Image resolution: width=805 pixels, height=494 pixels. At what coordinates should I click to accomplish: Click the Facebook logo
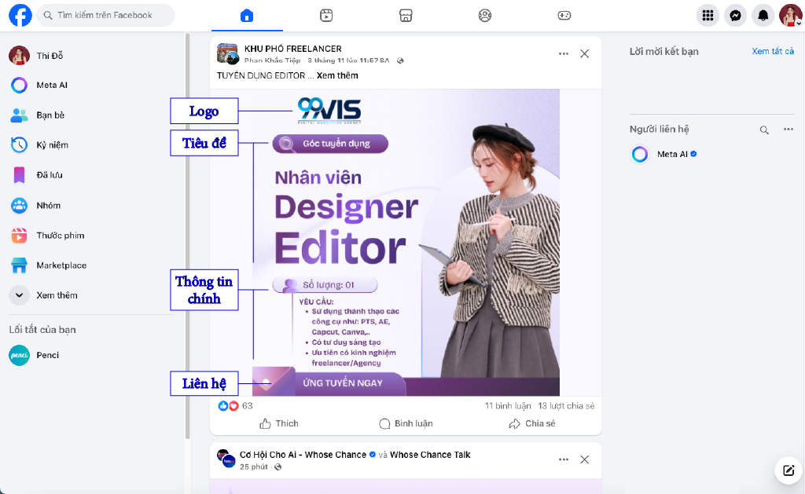20,16
